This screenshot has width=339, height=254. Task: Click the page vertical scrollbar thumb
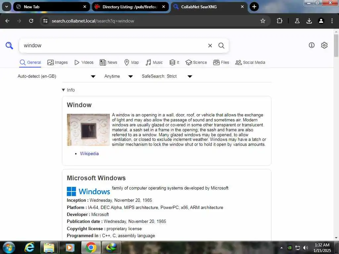pos(336,45)
